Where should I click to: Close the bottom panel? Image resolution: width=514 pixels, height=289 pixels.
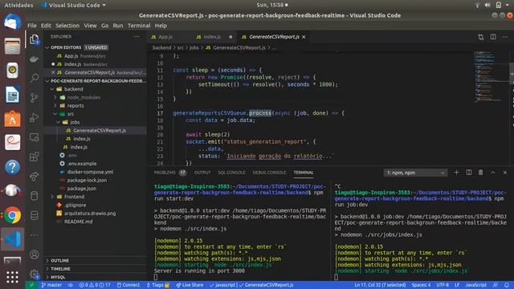505,173
